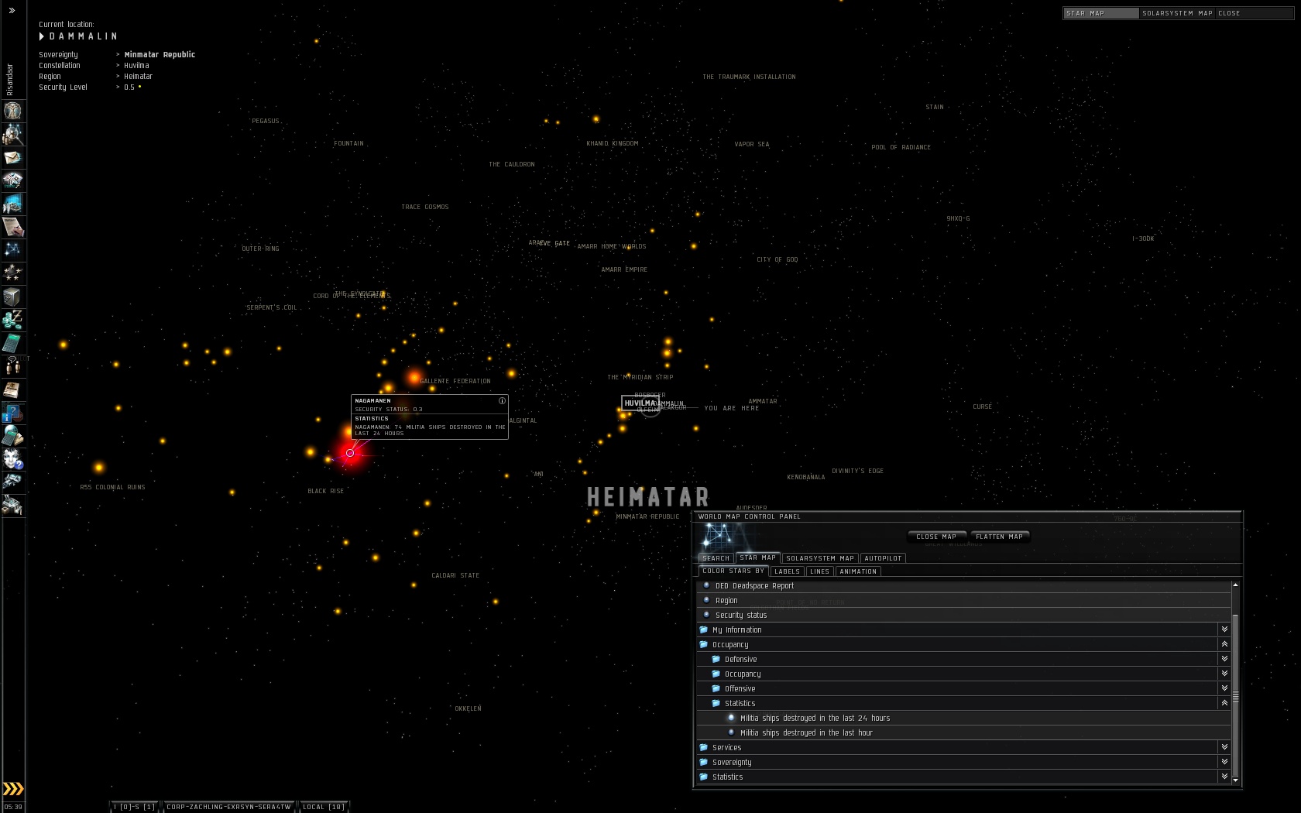The height and width of the screenshot is (813, 1301).
Task: Click the orange triple-chevron icon
Action: point(13,789)
